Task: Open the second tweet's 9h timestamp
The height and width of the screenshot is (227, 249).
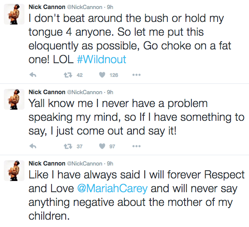Action: [110, 92]
